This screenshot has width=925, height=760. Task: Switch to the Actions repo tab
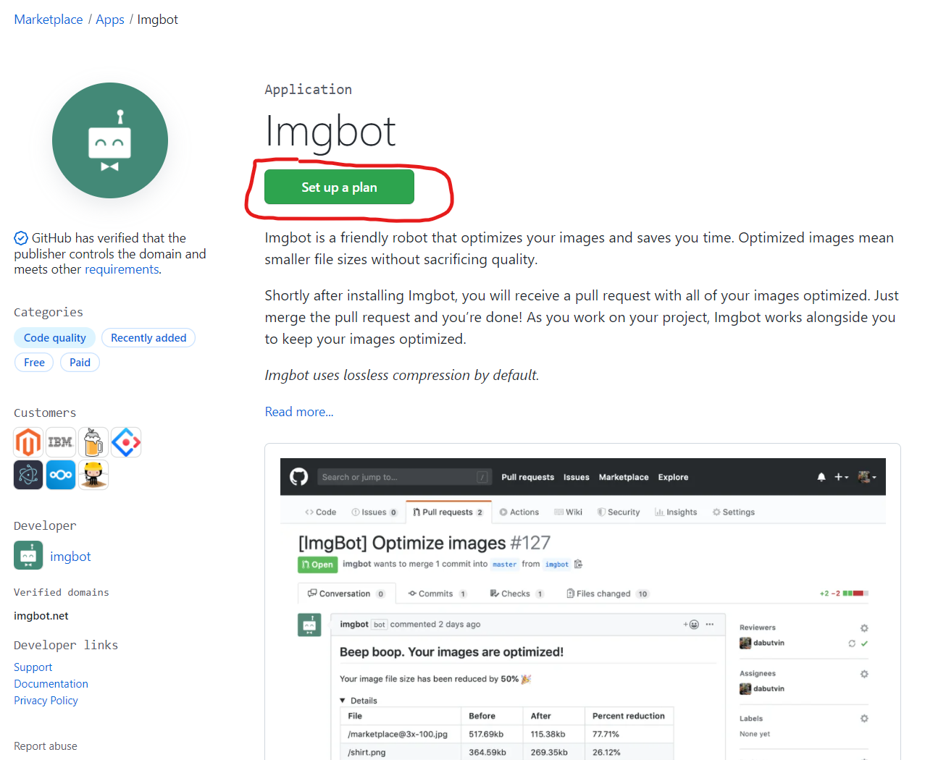(x=519, y=512)
